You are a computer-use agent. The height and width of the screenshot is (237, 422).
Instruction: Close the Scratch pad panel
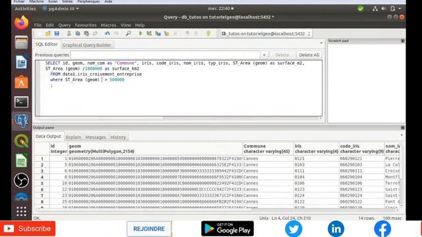(403, 41)
